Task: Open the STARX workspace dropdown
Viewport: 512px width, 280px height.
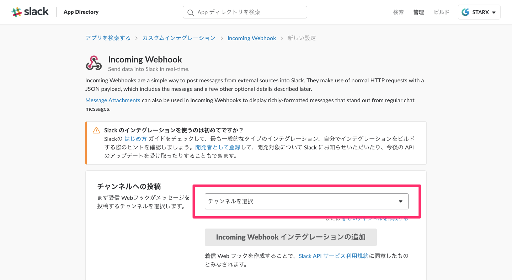Action: tap(479, 12)
